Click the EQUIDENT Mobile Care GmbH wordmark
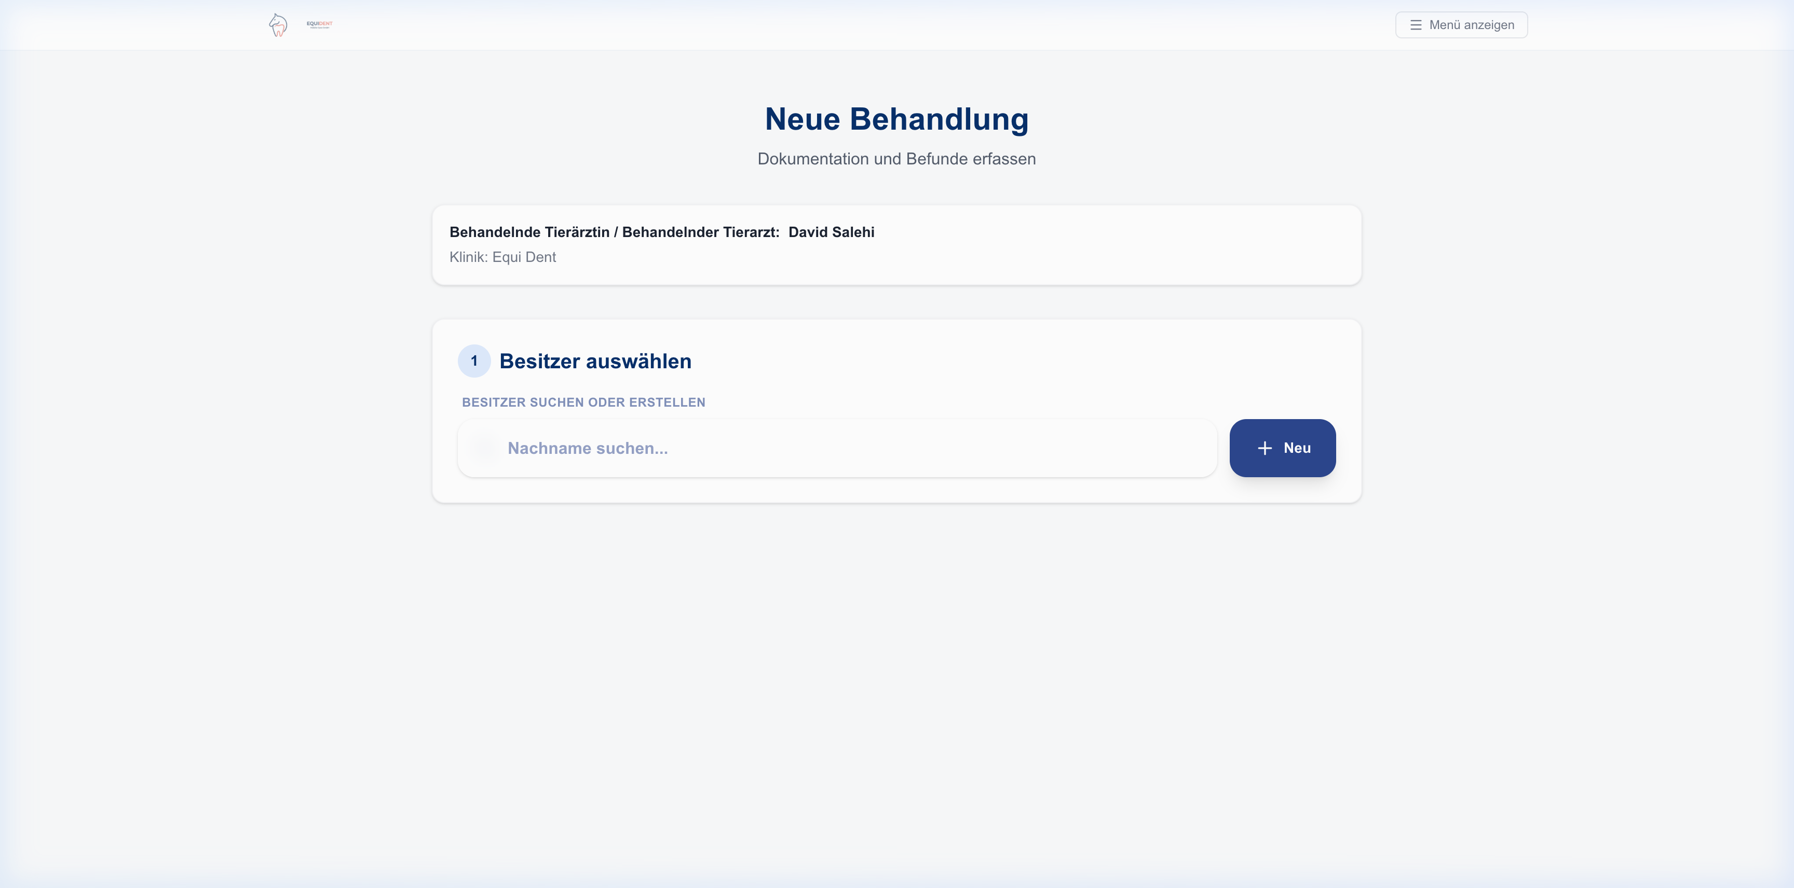This screenshot has height=888, width=1794. (319, 25)
